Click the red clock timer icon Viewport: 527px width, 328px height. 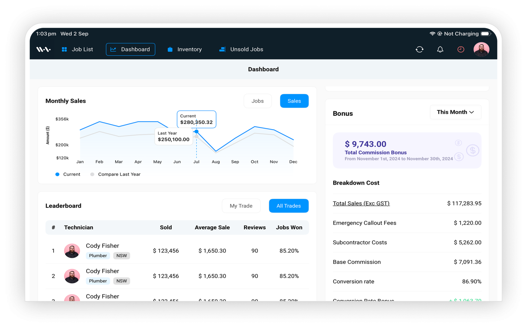point(460,49)
